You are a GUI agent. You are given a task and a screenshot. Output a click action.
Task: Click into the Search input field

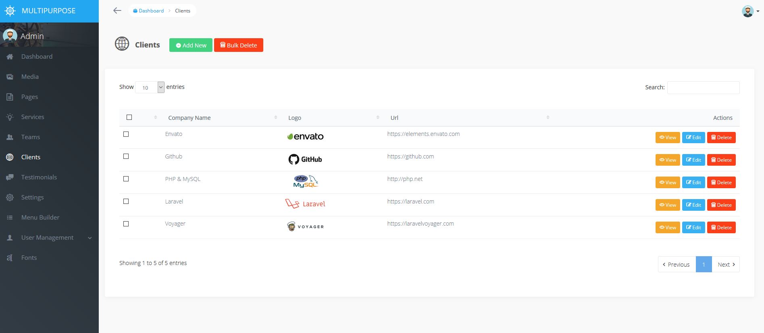coord(703,88)
